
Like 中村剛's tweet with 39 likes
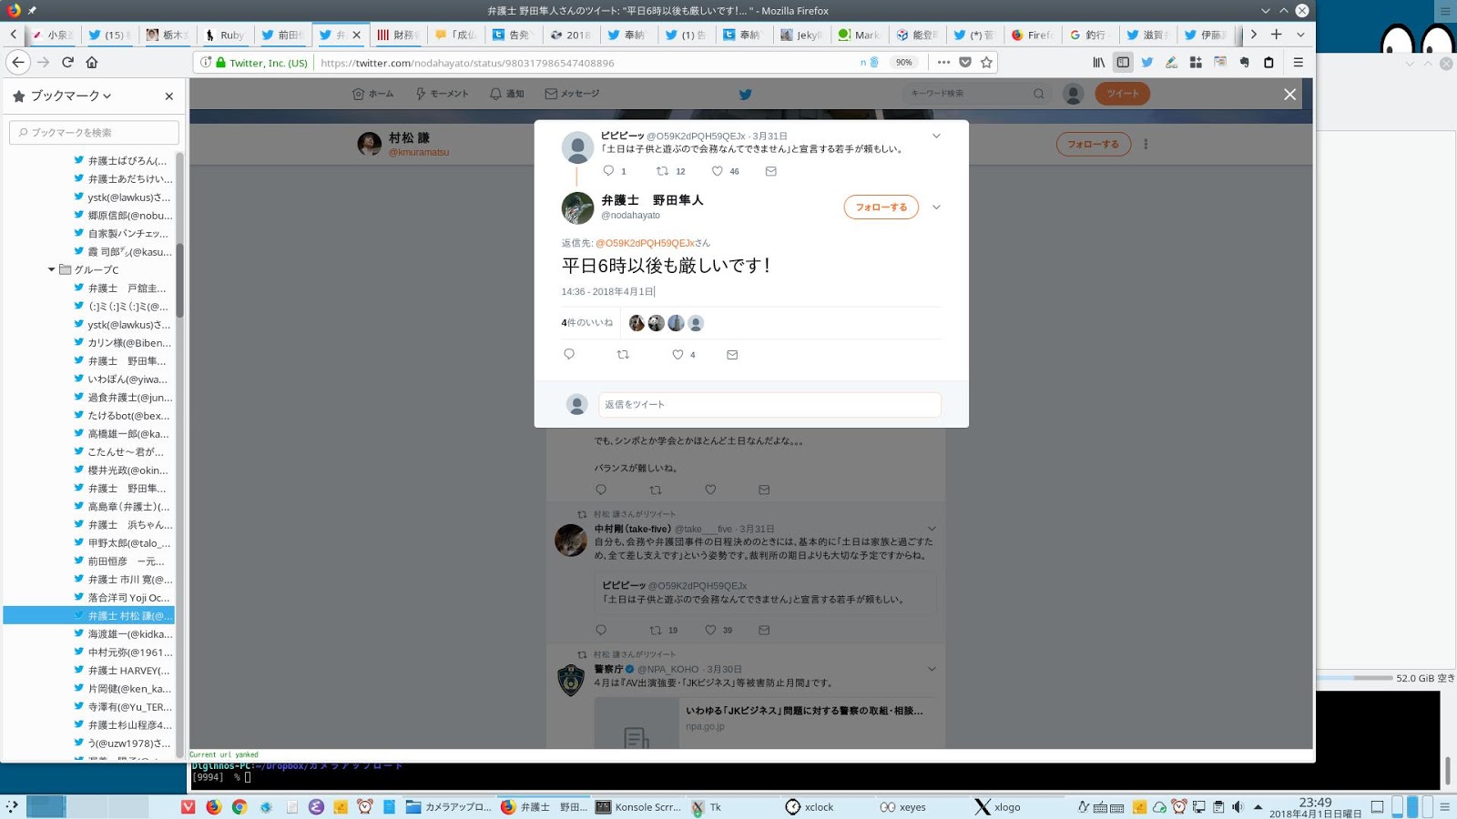click(x=710, y=630)
